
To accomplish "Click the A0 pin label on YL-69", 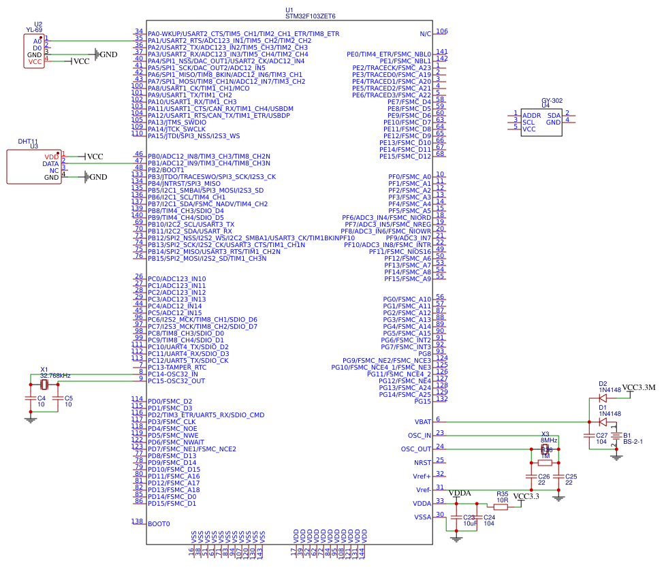I will 37,42.
